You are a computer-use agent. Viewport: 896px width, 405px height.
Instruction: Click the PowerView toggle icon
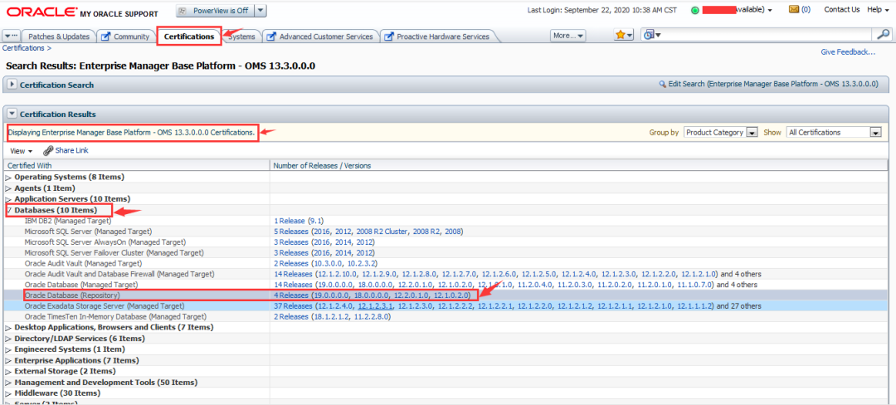pos(183,11)
